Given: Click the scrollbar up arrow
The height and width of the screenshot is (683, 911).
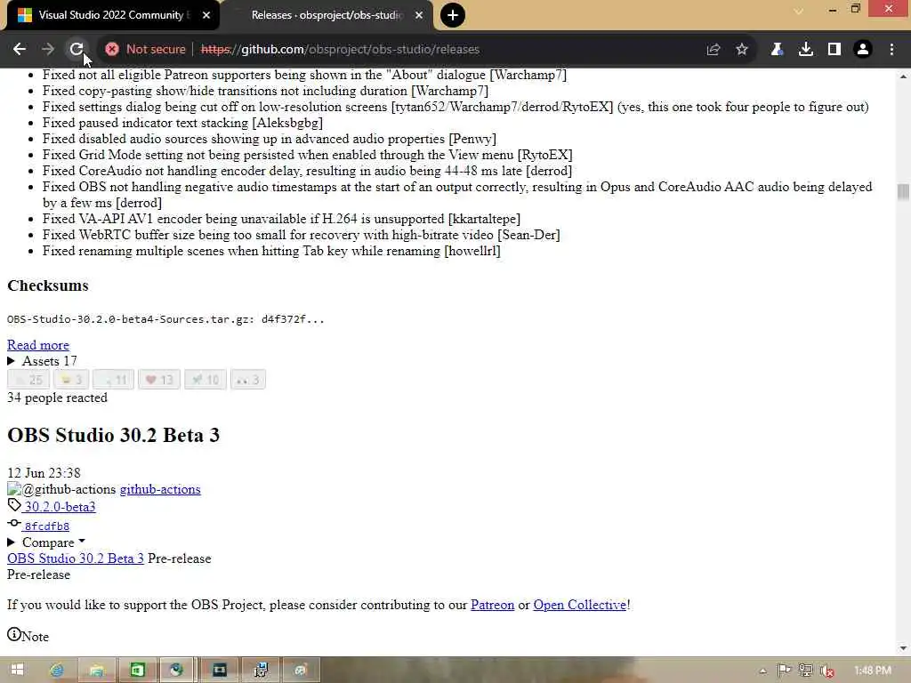Looking at the screenshot, I should click(x=903, y=76).
